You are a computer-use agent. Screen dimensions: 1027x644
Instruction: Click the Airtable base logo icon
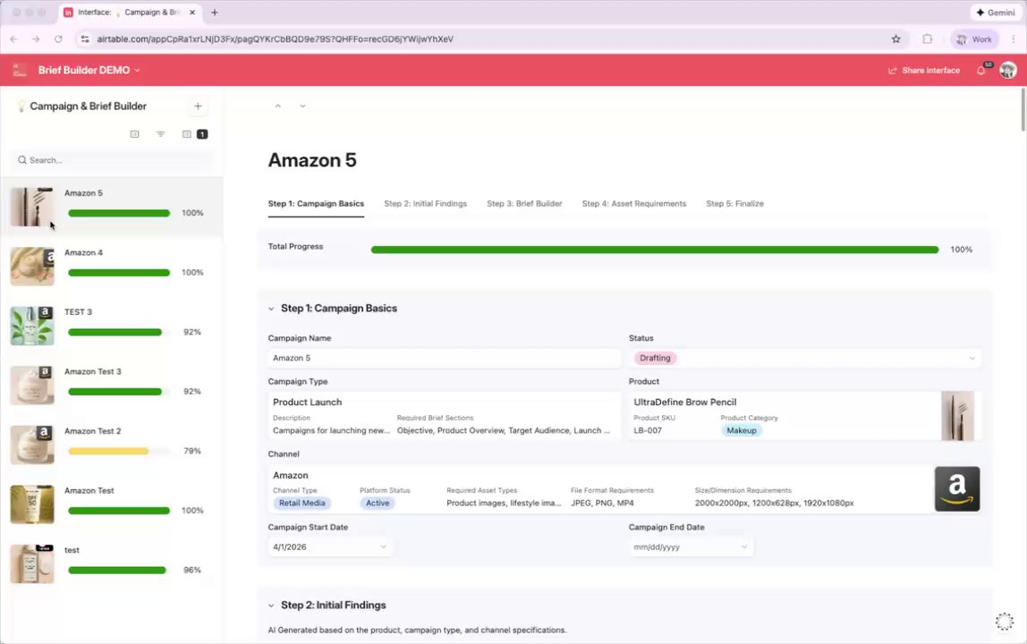(19, 70)
